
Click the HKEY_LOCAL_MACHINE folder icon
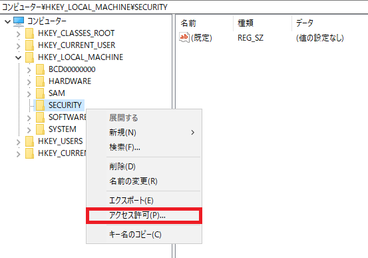pyautogui.click(x=30, y=57)
